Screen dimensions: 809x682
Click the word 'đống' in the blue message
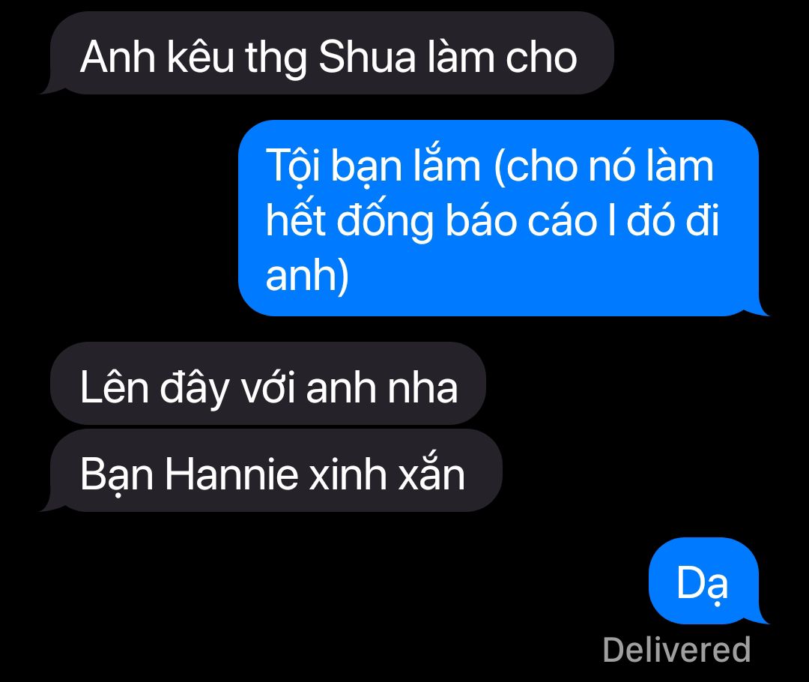pos(385,221)
